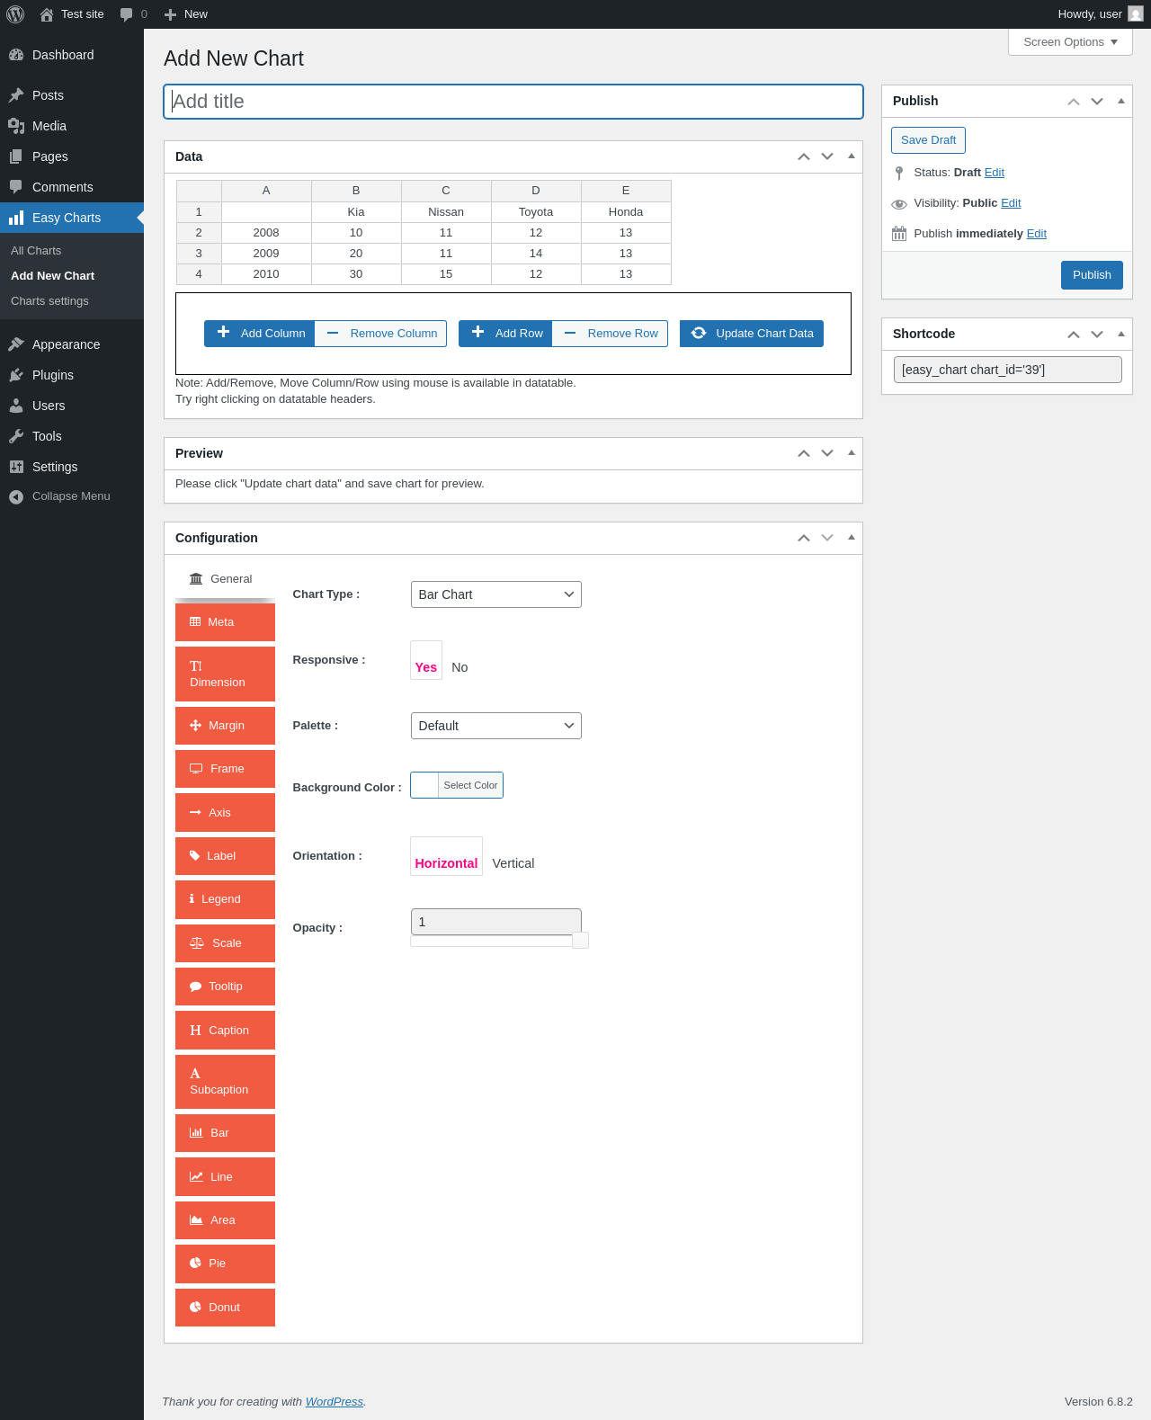1151x1420 pixels.
Task: Expand Screen Options panel
Action: 1070,42
